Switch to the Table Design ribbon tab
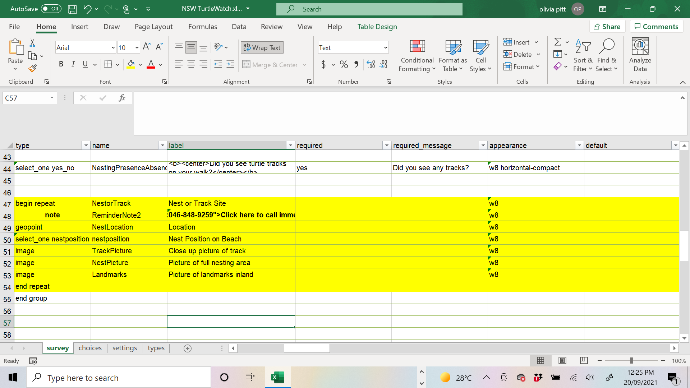Image resolution: width=690 pixels, height=388 pixels. click(377, 26)
